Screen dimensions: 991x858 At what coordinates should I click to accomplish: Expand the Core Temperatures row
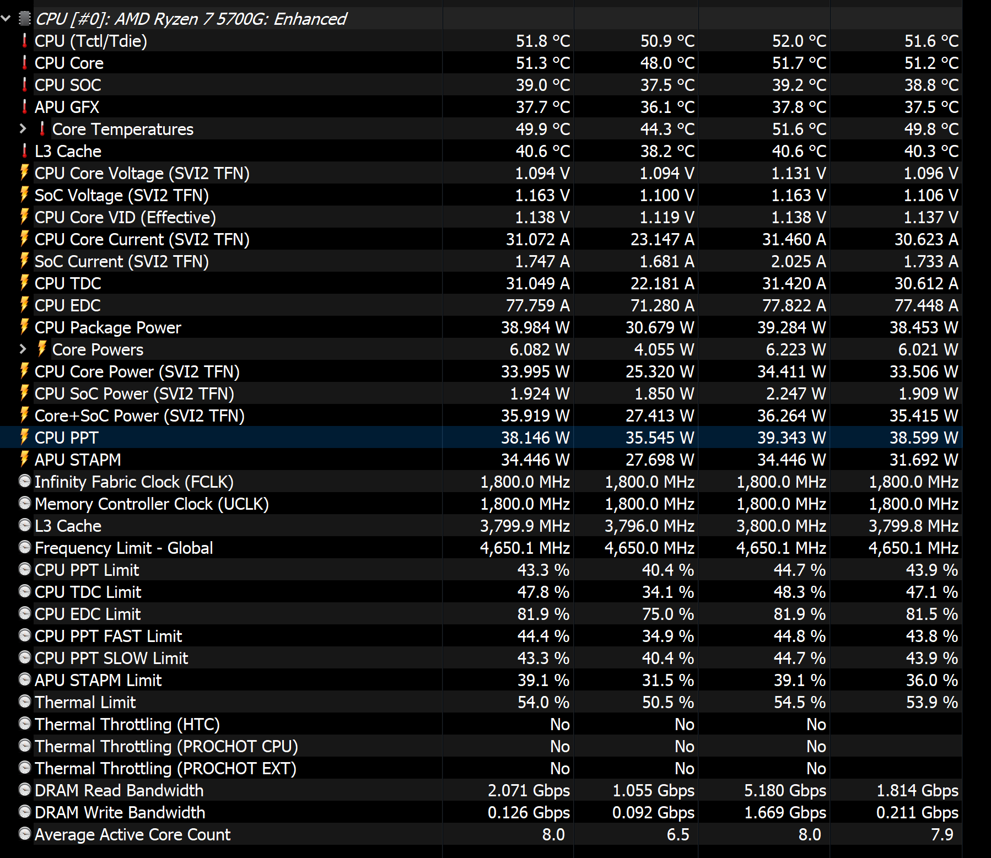[x=23, y=129]
